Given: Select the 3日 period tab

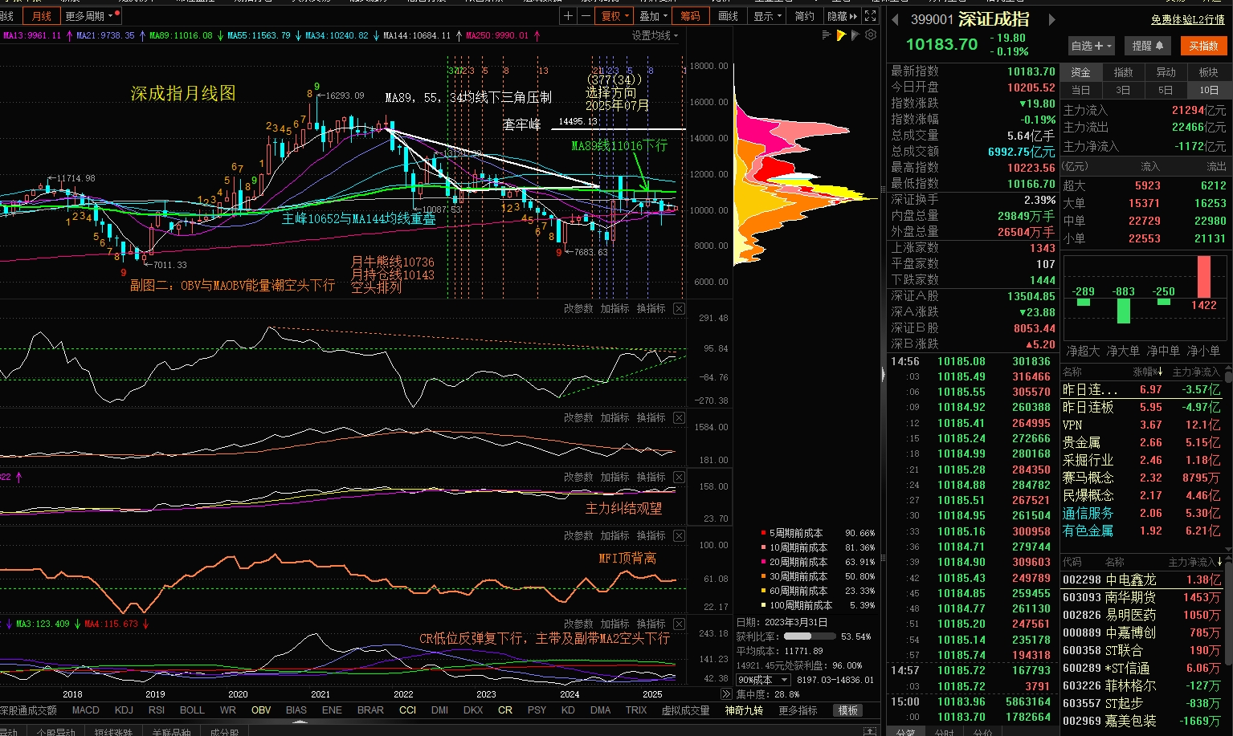Looking at the screenshot, I should 1123,90.
